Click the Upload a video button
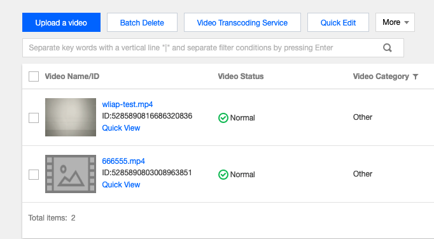The width and height of the screenshot is (434, 239). click(61, 22)
